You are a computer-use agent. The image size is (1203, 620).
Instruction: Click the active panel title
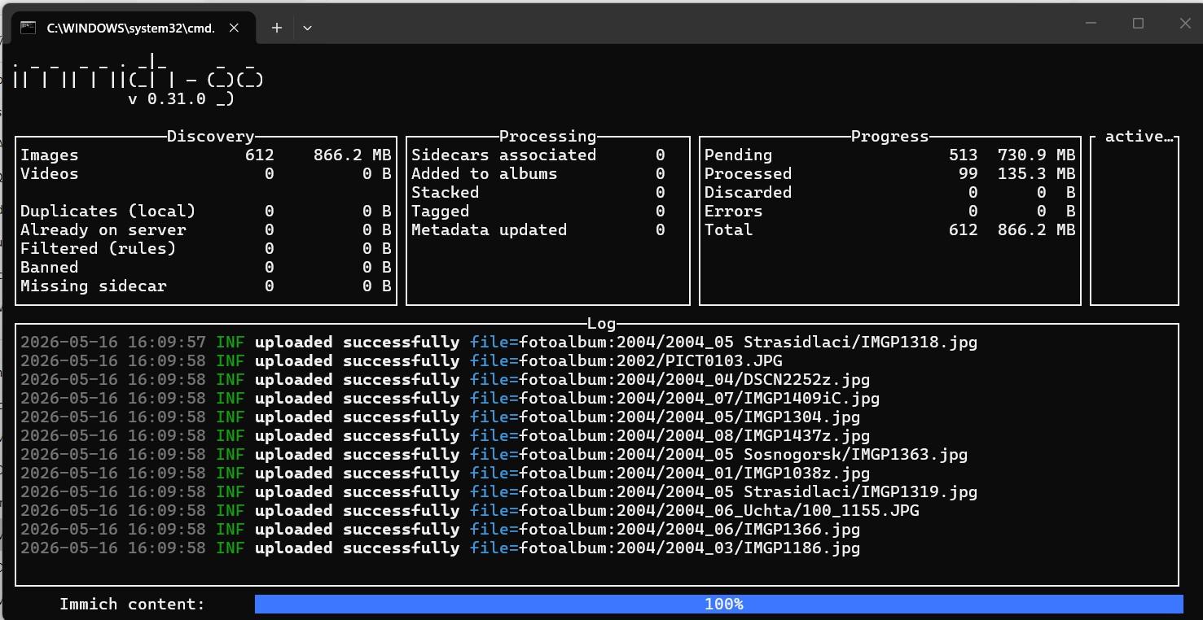pyautogui.click(x=1139, y=136)
